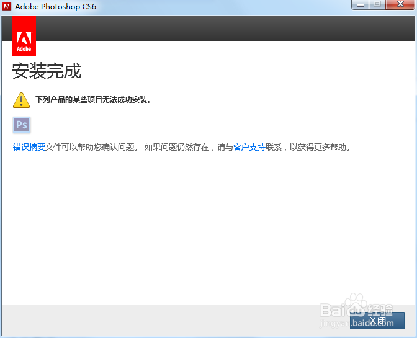417x338 pixels.
Task: Close the window via title bar X
Action: [x=400, y=4]
